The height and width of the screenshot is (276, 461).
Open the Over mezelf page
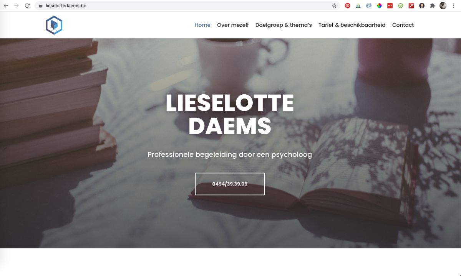(x=233, y=25)
